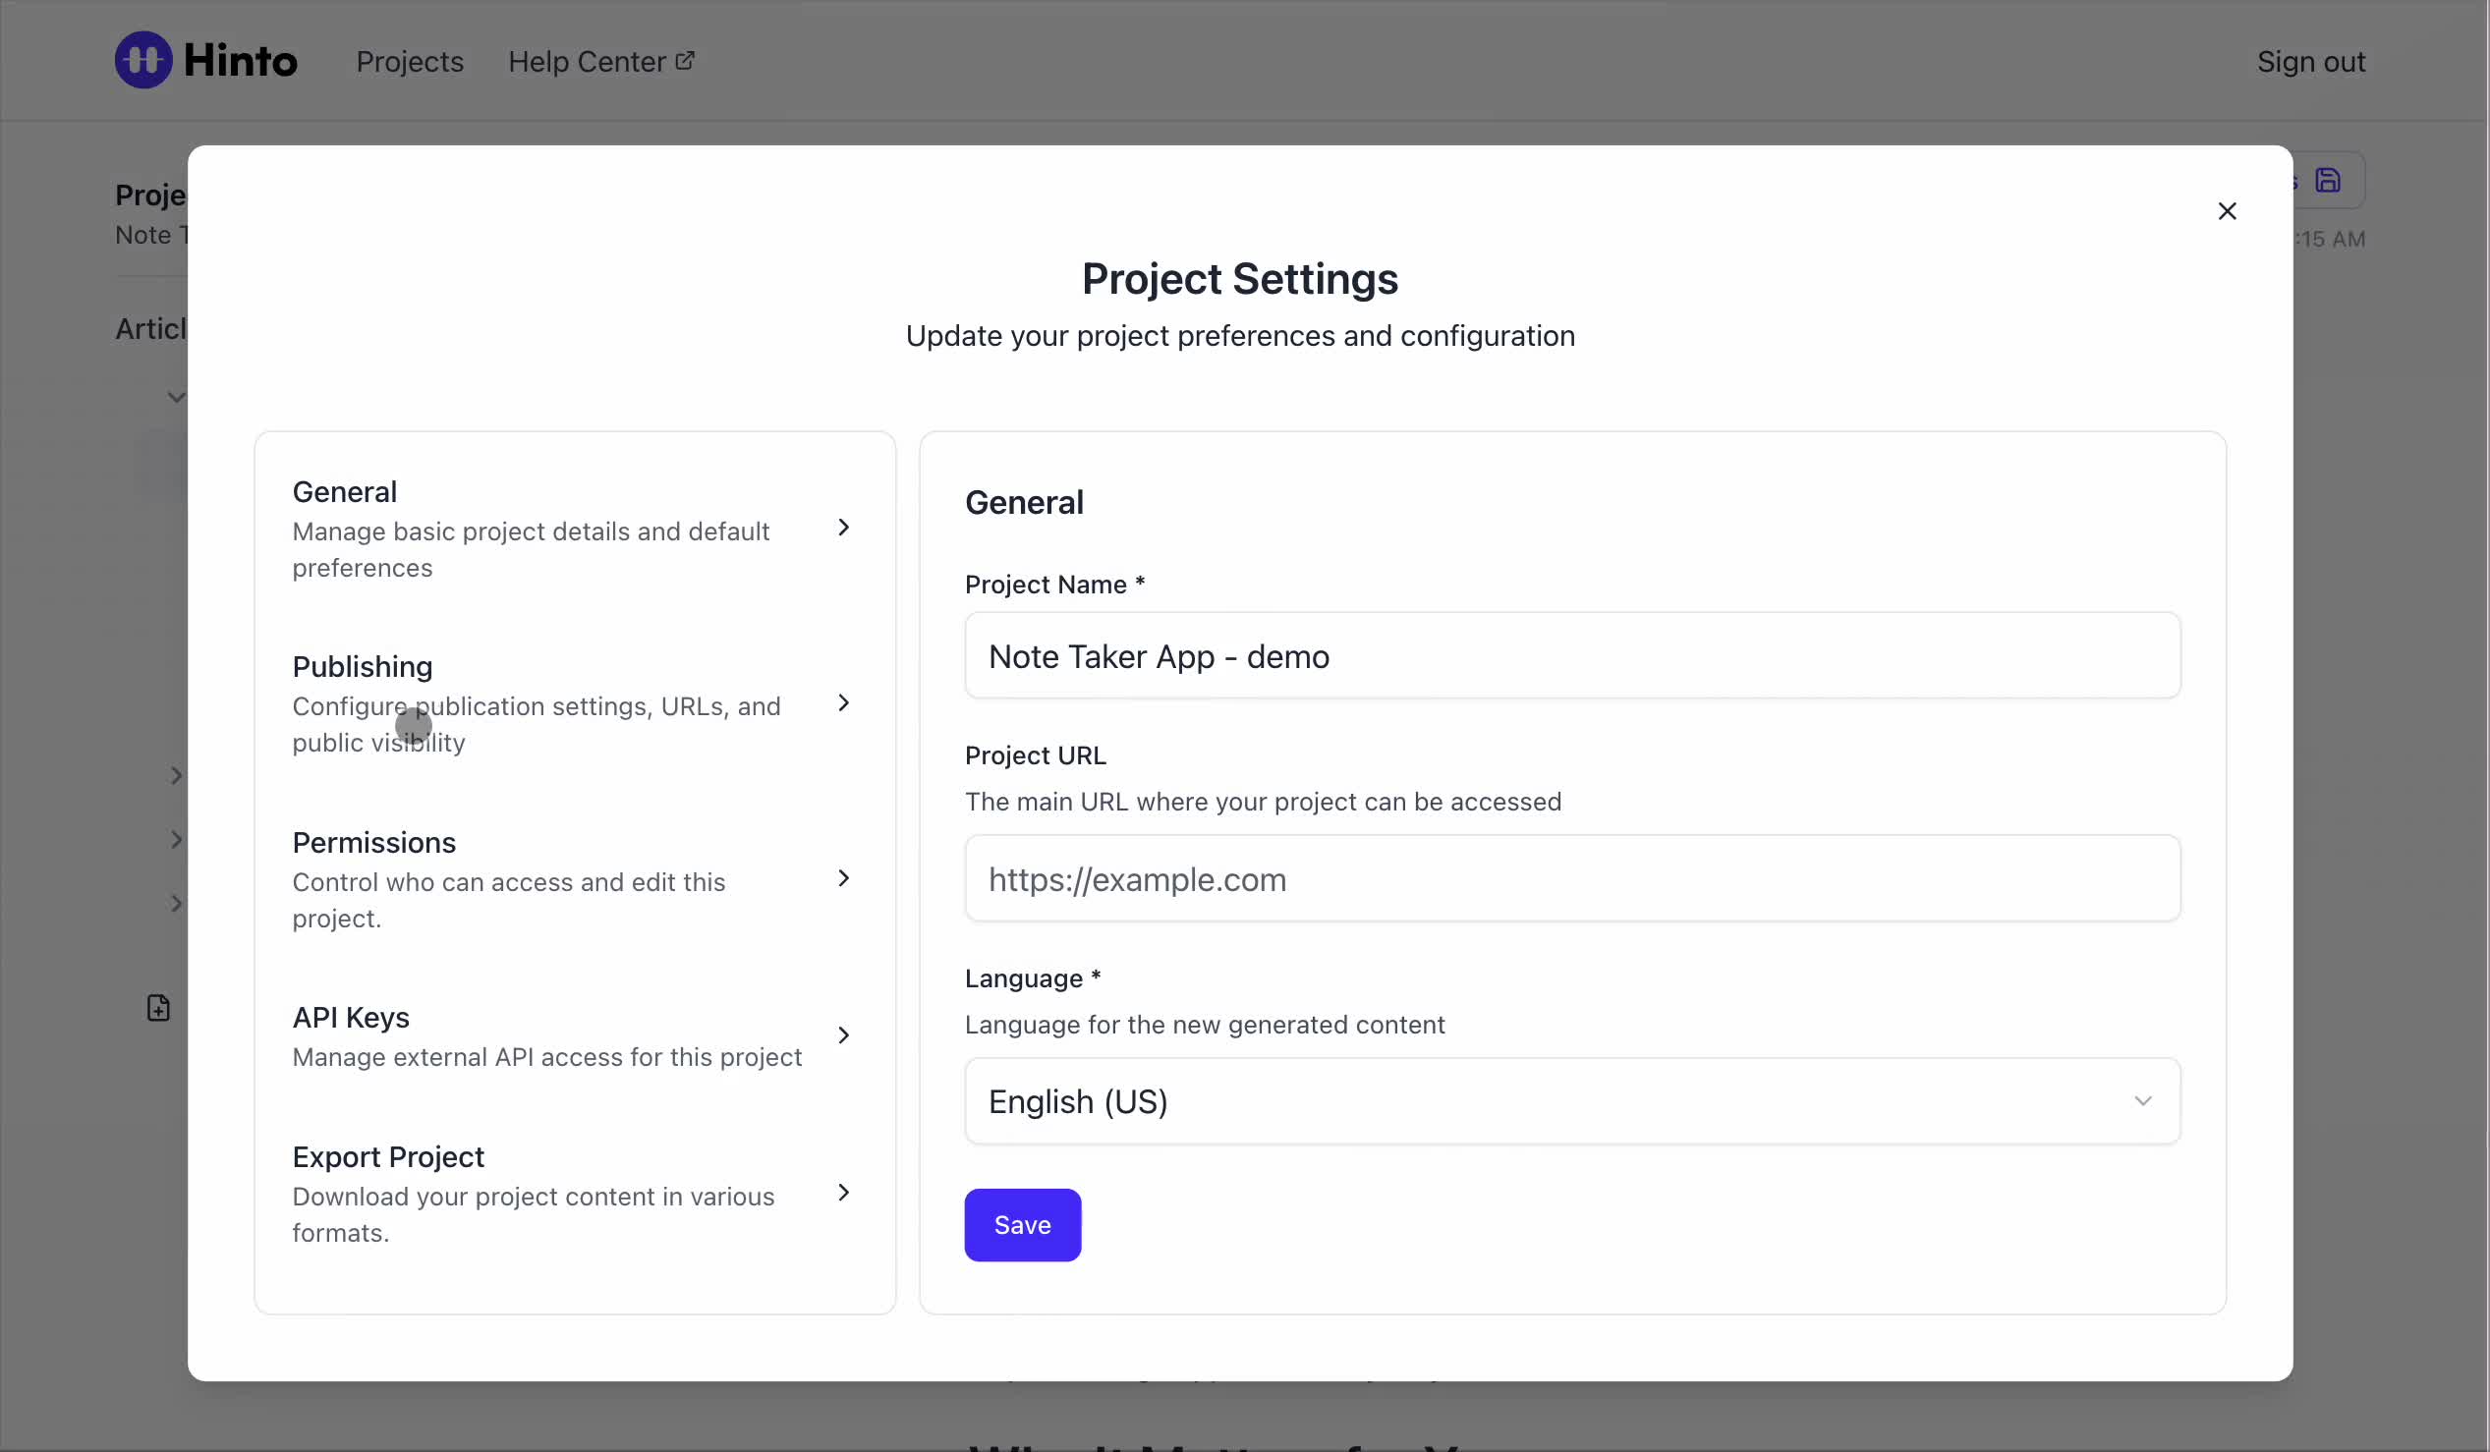Close the Project Settings dialog

pyautogui.click(x=2227, y=211)
